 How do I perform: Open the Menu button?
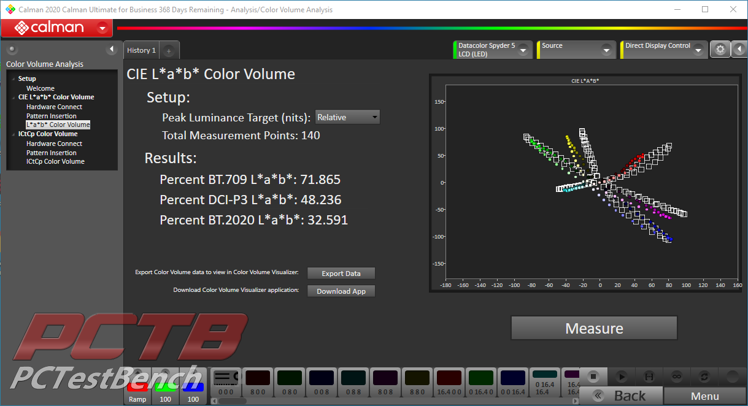(x=705, y=396)
